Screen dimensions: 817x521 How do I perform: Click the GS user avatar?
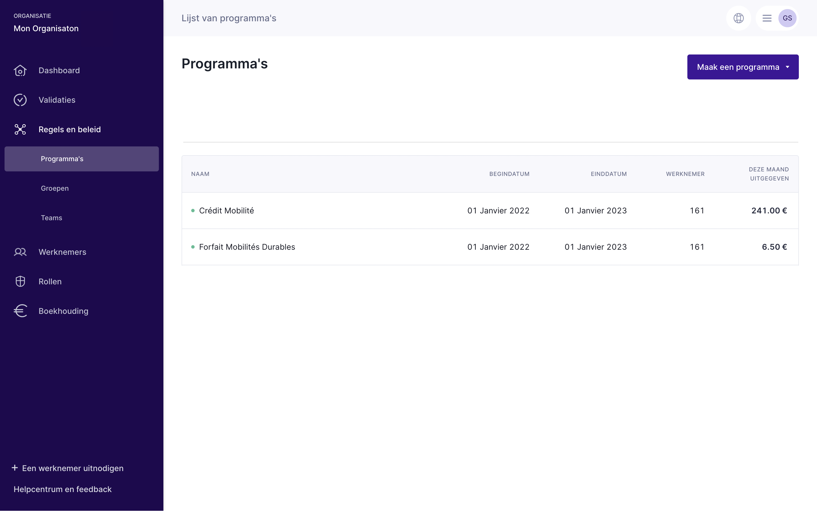point(787,18)
